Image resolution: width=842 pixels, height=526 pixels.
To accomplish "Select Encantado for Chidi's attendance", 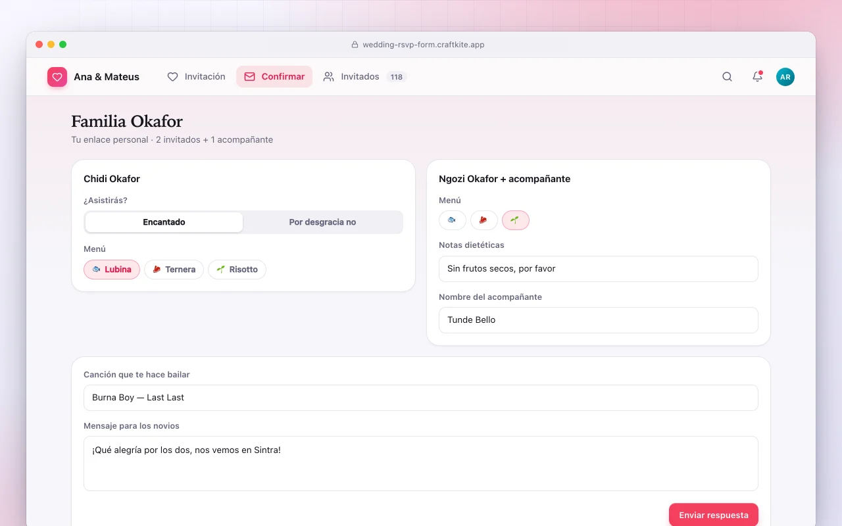I will pyautogui.click(x=164, y=222).
